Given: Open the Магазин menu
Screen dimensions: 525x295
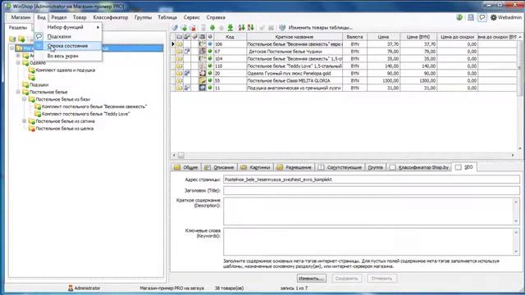Looking at the screenshot, I should (x=21, y=17).
